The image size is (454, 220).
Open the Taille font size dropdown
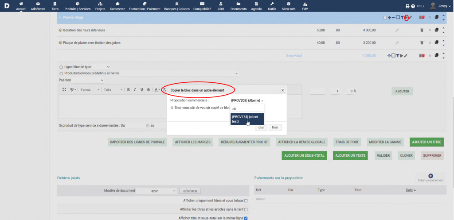(113, 90)
